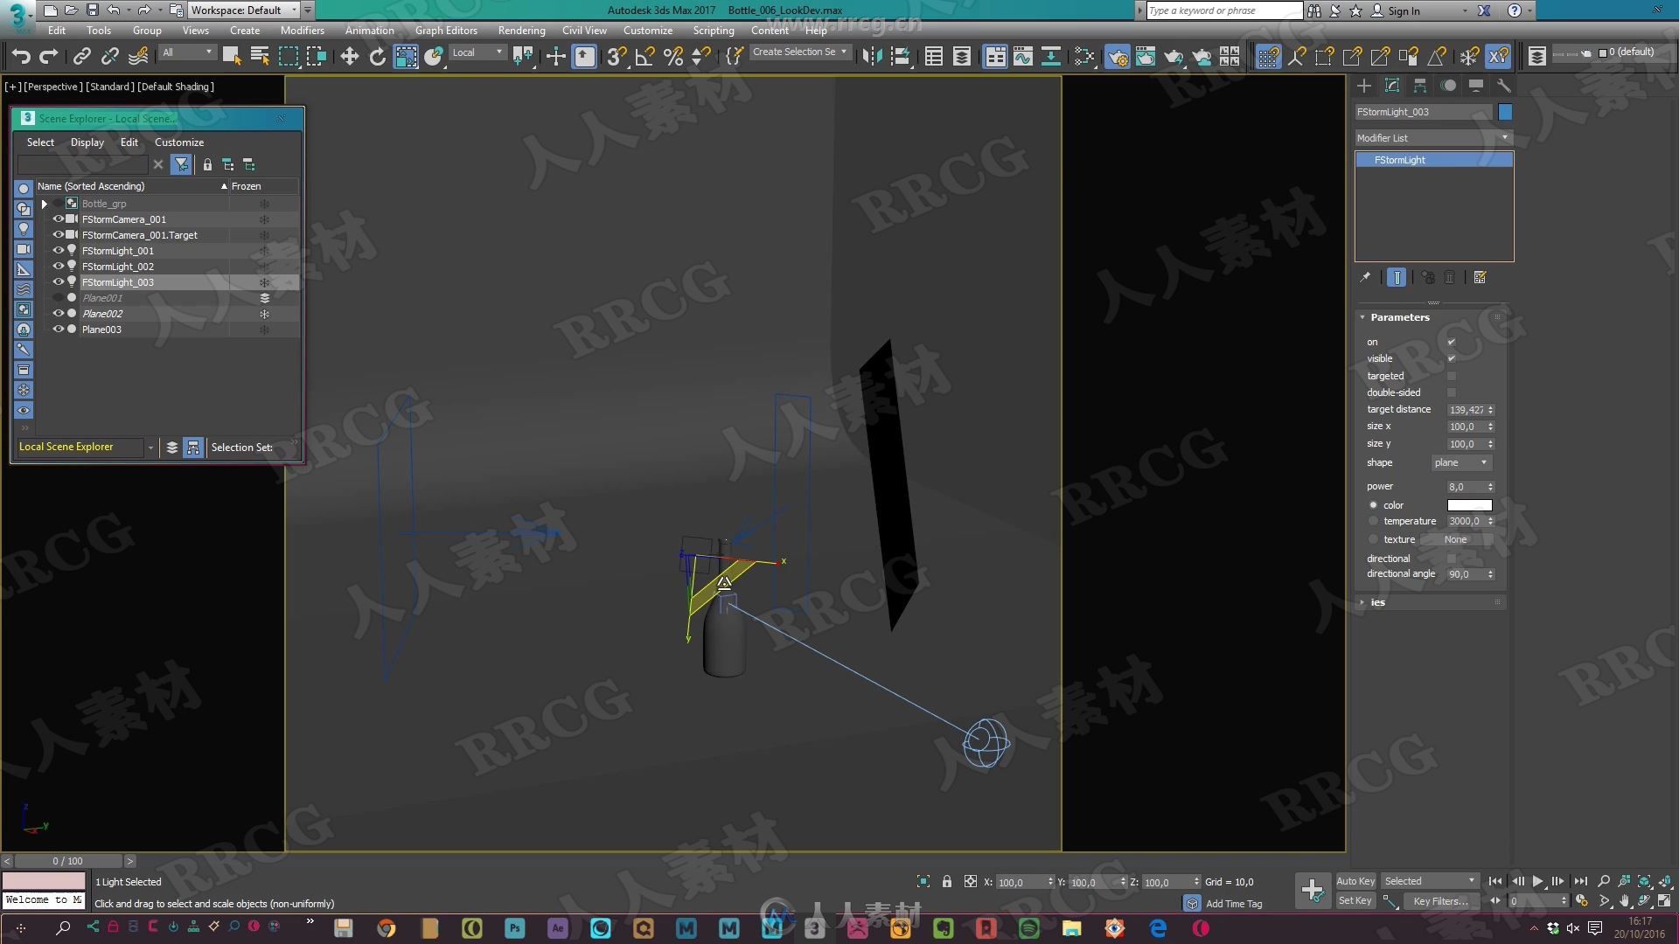
Task: Toggle visibility of FStormLight_001
Action: click(x=58, y=250)
